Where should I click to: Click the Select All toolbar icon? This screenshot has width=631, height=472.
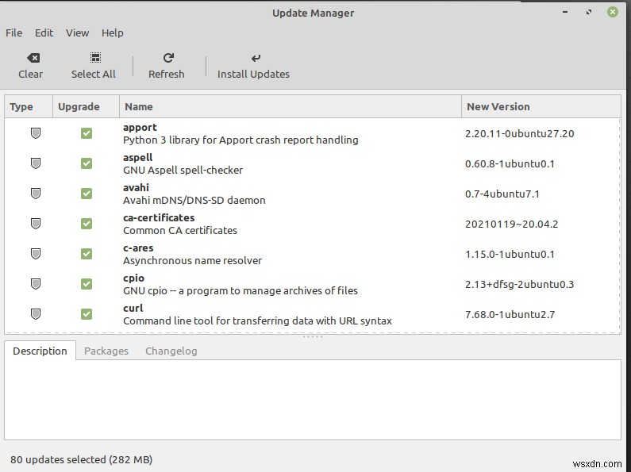tap(95, 58)
